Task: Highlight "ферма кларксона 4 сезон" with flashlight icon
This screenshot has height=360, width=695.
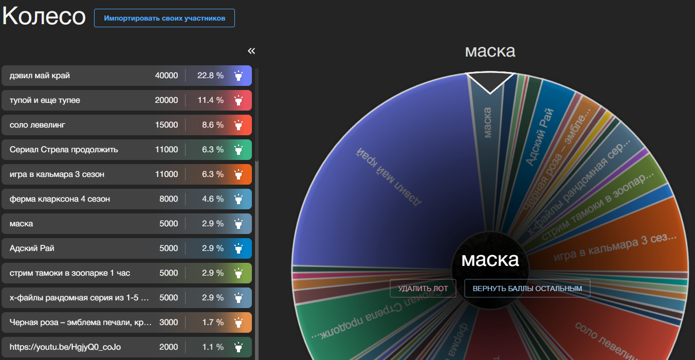Action: click(x=239, y=199)
